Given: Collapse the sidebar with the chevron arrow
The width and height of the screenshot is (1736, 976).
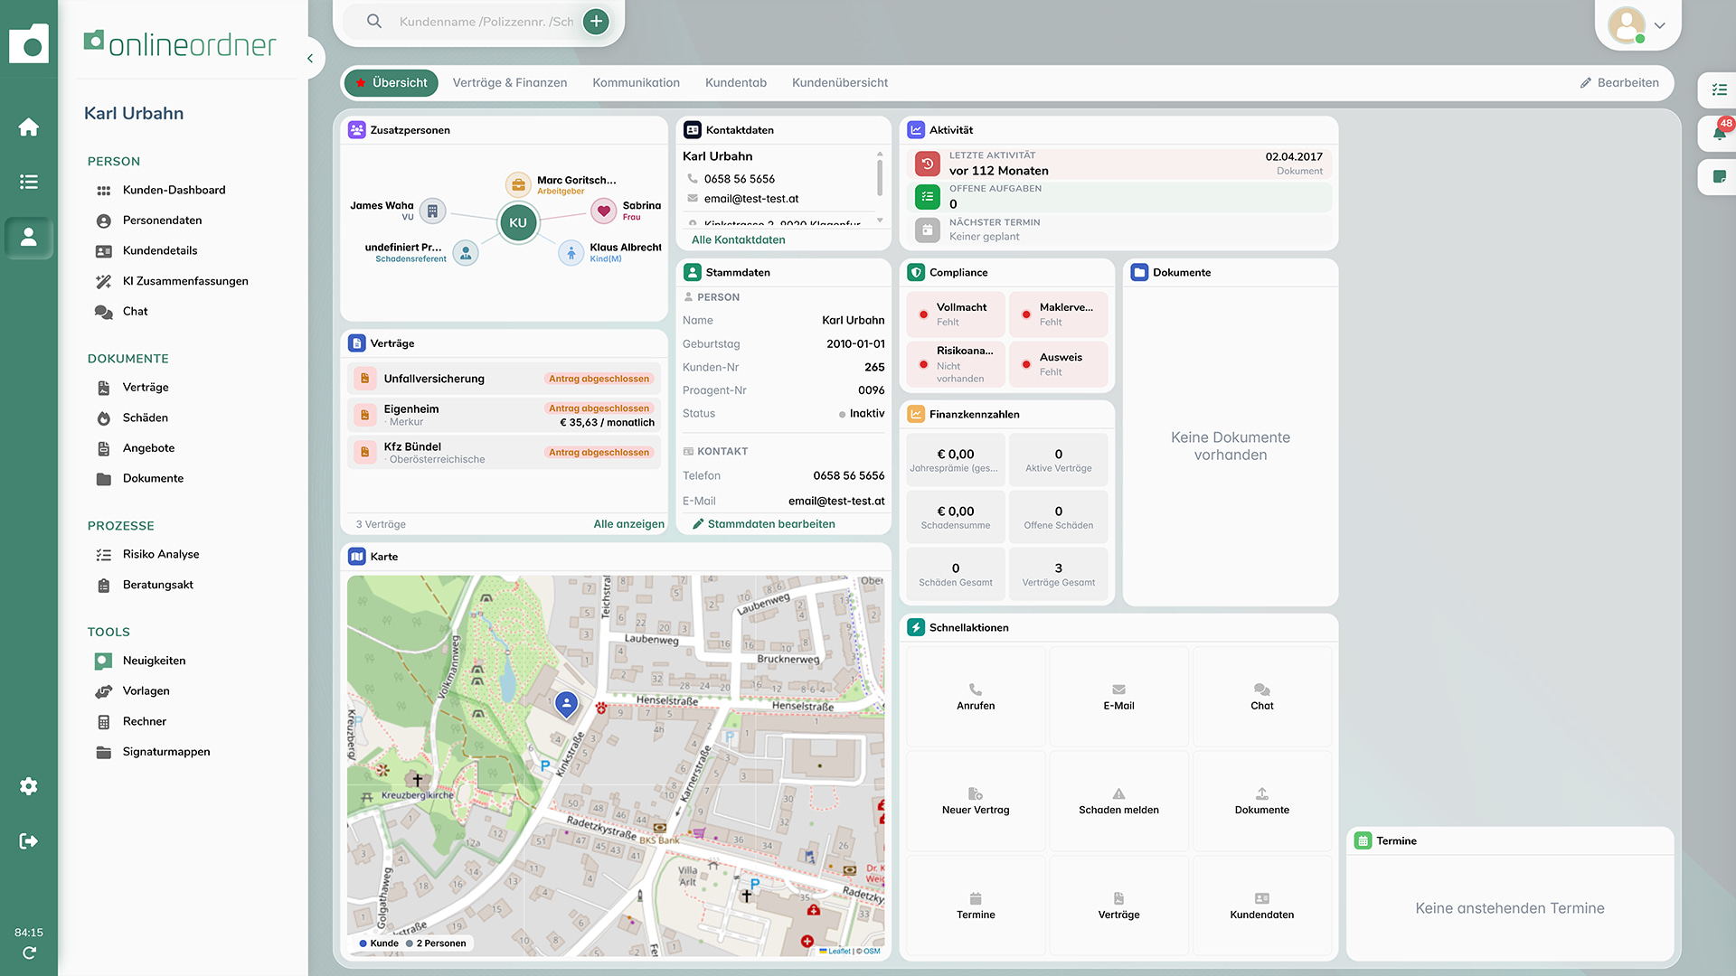Looking at the screenshot, I should [310, 59].
